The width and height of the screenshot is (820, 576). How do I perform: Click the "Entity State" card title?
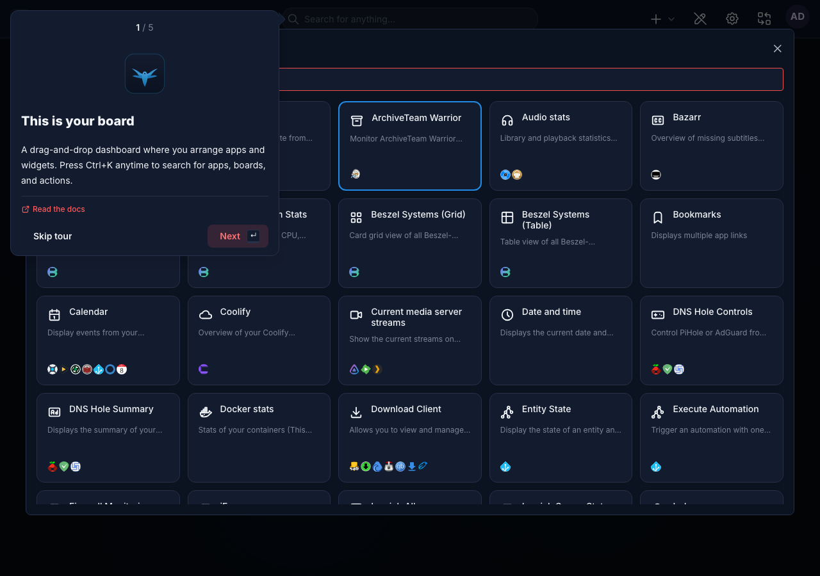pyautogui.click(x=546, y=409)
